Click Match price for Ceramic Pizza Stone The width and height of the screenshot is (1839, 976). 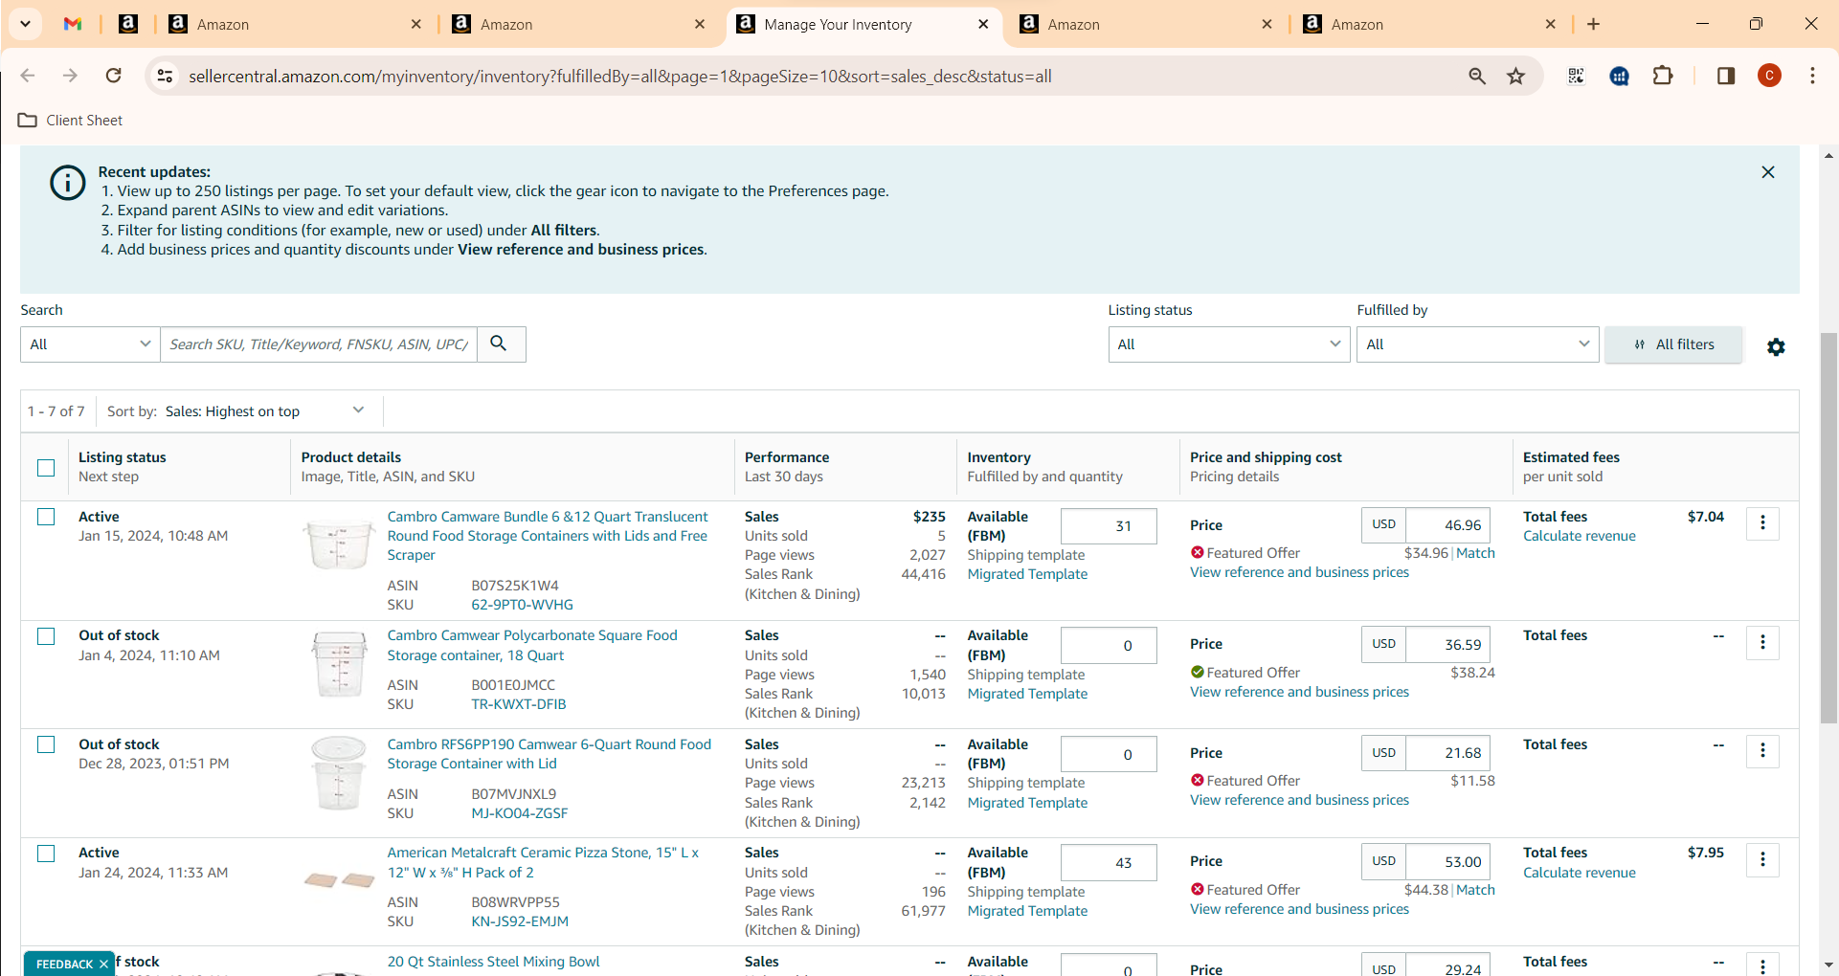pos(1476,890)
